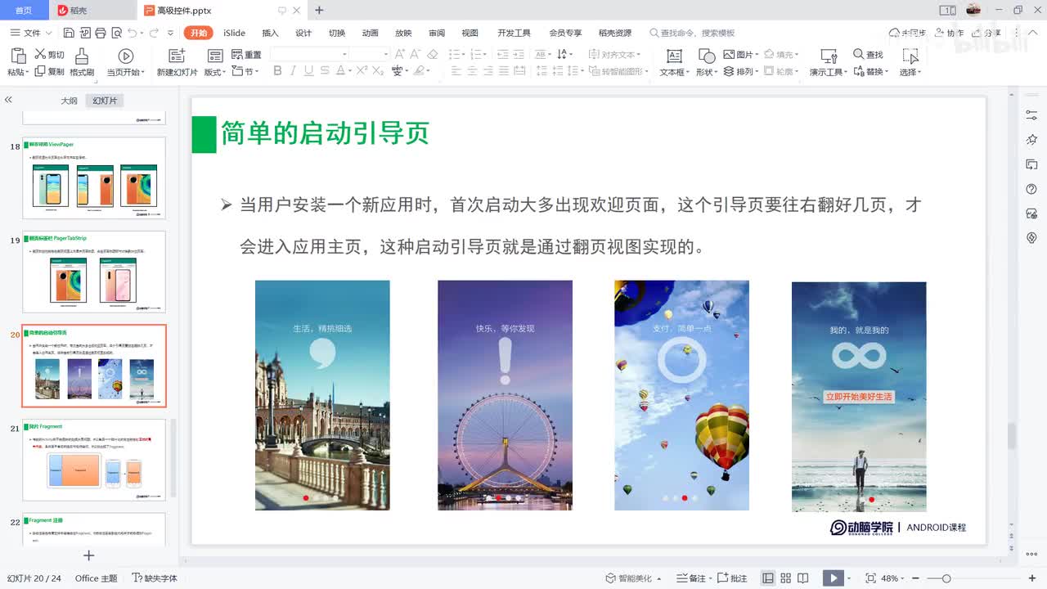The width and height of the screenshot is (1047, 589).
Task: Open the font name combo box
Action: click(310, 54)
